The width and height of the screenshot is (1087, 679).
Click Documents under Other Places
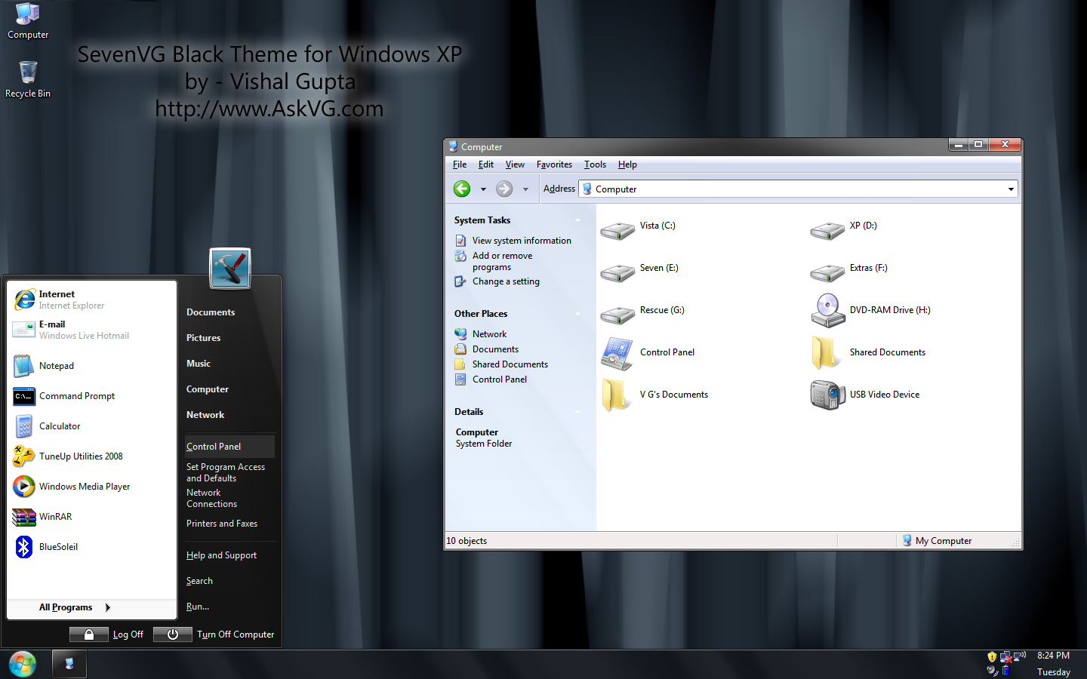(495, 349)
